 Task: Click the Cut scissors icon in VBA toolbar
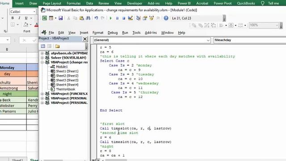(68, 18)
